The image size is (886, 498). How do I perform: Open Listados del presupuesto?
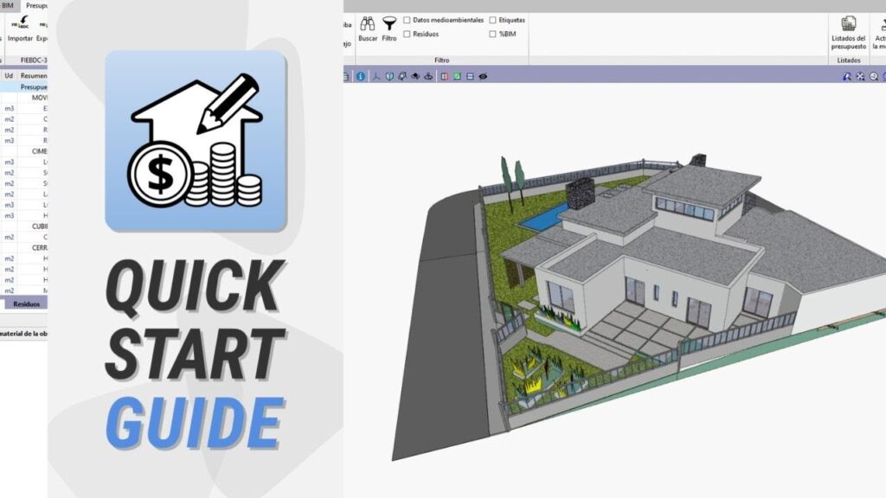pos(848,33)
